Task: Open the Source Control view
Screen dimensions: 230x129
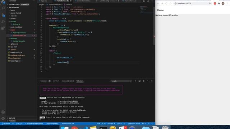Action: (3, 15)
